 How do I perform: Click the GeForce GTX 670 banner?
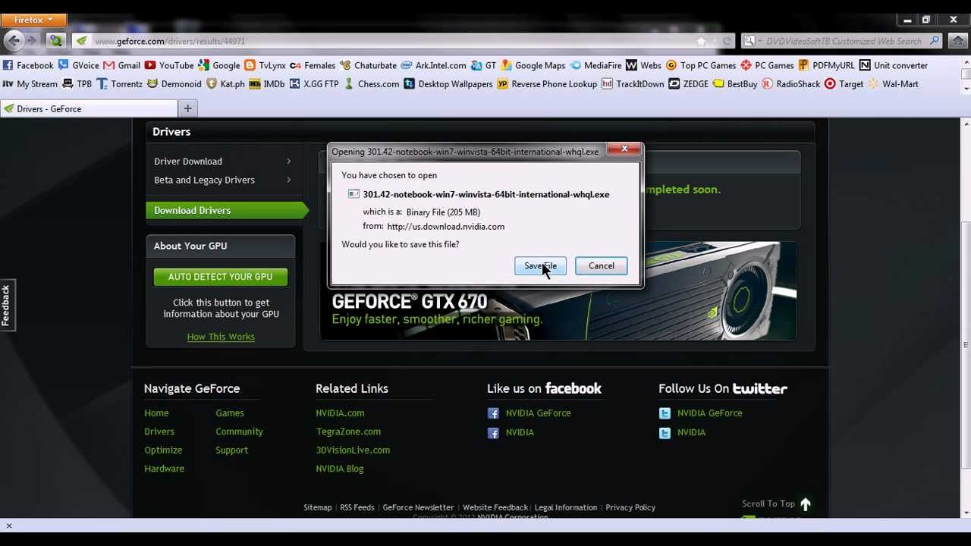click(558, 291)
